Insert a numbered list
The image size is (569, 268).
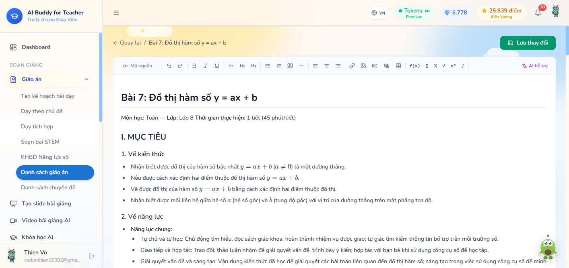tap(279, 66)
